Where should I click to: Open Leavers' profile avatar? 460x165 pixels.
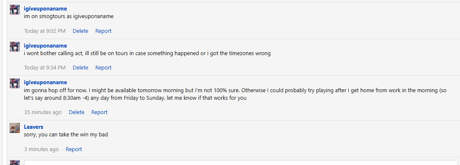[x=15, y=128]
